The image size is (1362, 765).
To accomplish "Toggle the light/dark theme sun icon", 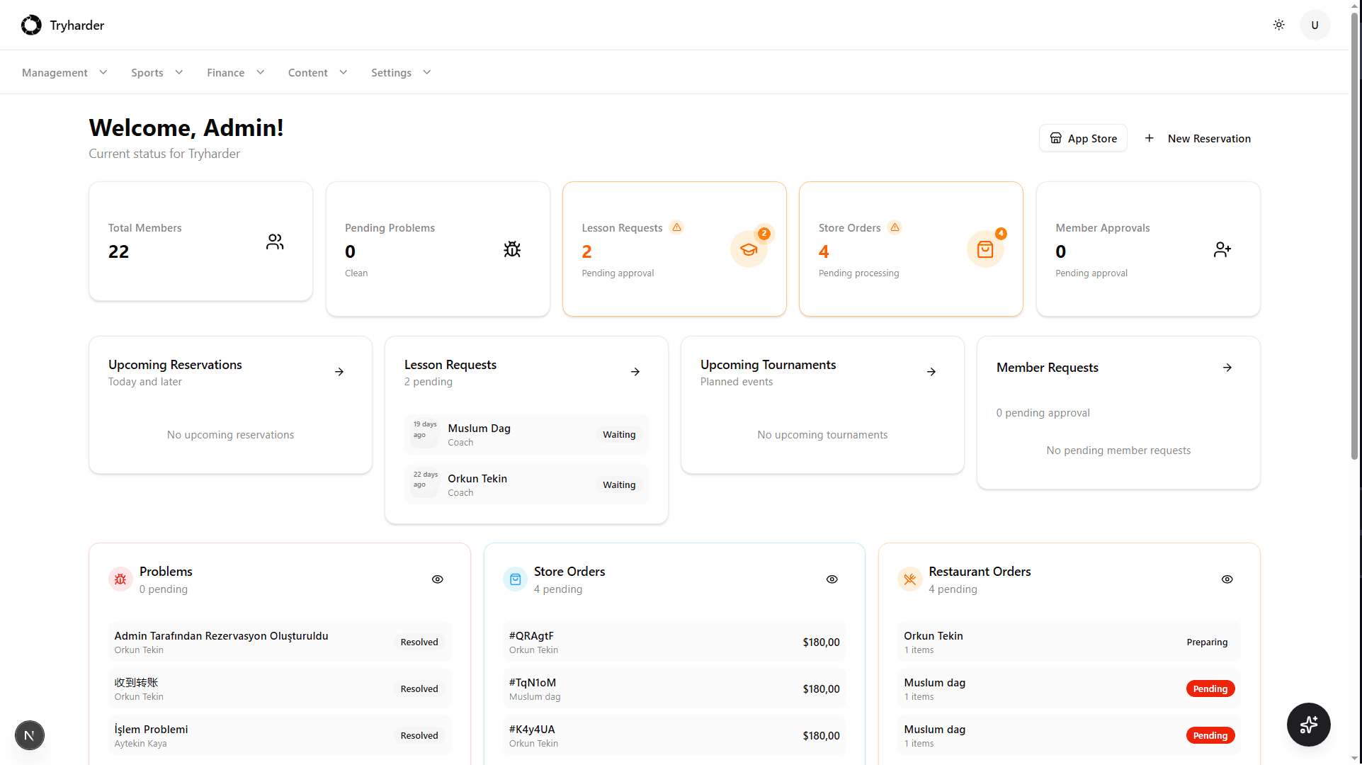I will (x=1278, y=25).
